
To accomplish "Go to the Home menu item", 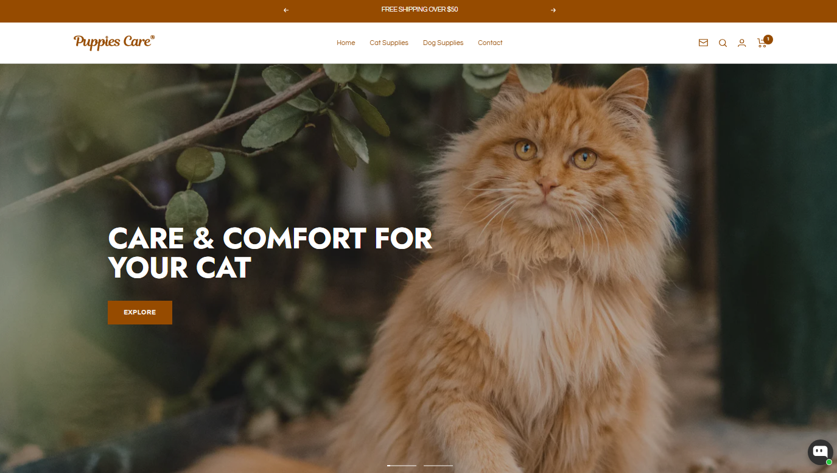I will click(x=346, y=43).
